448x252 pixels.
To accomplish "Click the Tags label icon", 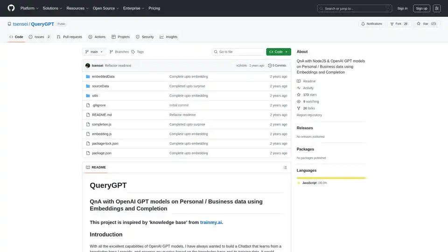I will click(133, 52).
